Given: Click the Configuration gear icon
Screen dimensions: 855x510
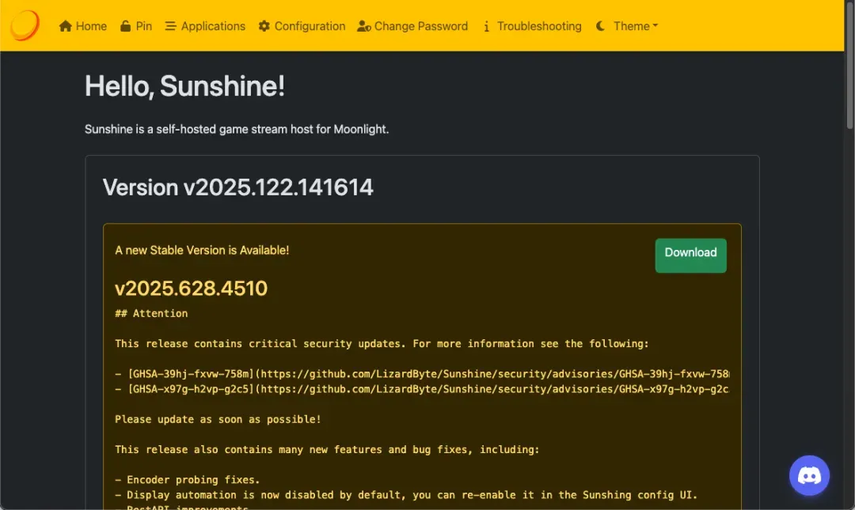Looking at the screenshot, I should (264, 26).
